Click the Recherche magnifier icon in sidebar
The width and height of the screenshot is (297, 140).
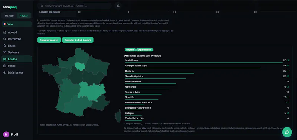pyautogui.click(x=5, y=39)
